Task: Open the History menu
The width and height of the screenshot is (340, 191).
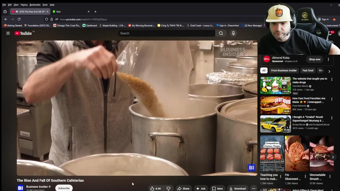Action: [x=24, y=5]
